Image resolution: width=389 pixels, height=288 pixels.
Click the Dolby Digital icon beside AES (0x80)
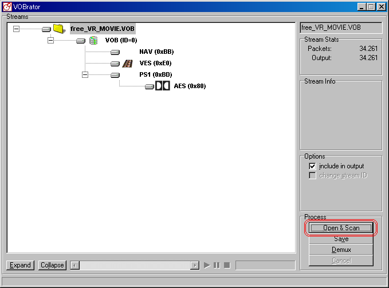[163, 86]
